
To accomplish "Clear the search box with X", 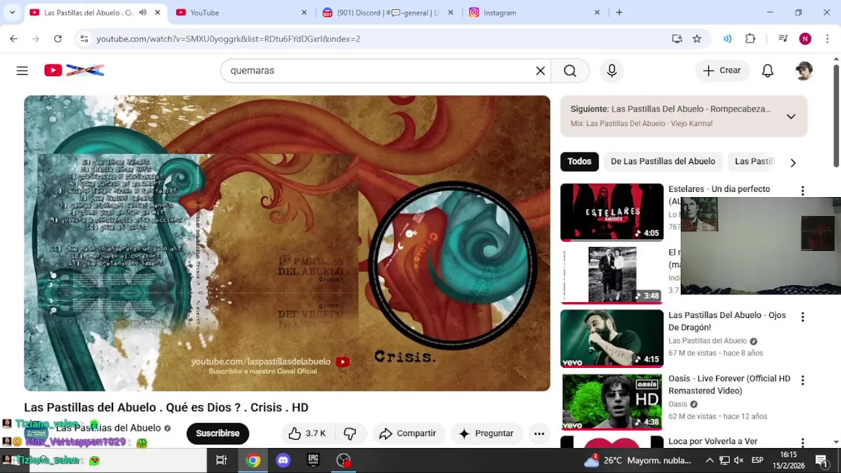I will click(540, 70).
